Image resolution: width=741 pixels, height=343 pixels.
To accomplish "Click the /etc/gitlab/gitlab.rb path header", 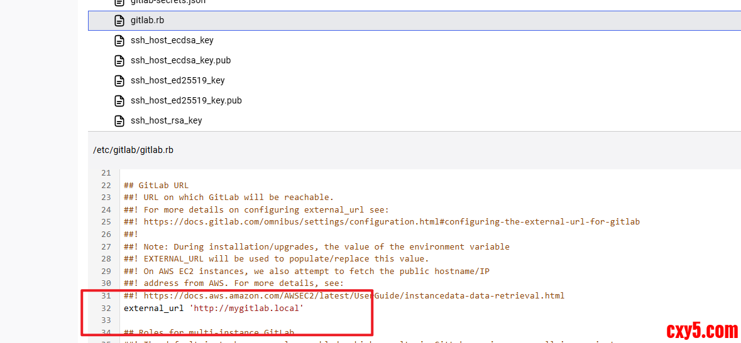I will [x=133, y=150].
